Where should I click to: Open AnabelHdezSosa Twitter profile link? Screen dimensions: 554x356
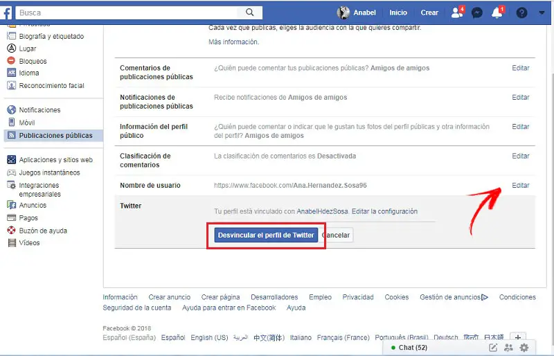pyautogui.click(x=322, y=211)
